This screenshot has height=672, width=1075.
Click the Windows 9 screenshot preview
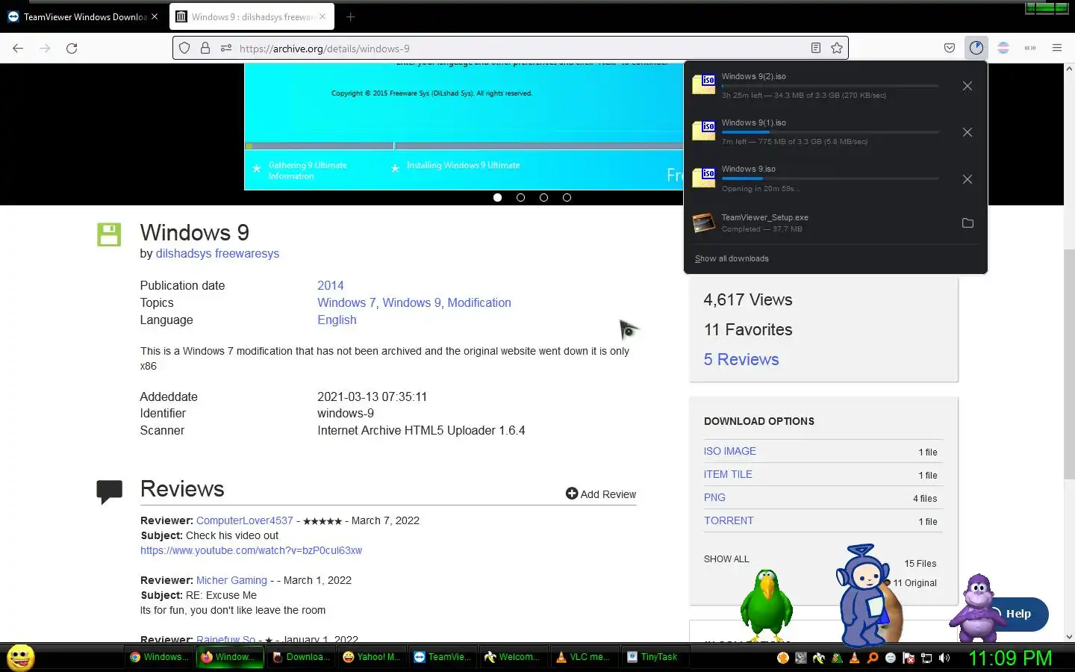pyautogui.click(x=464, y=127)
